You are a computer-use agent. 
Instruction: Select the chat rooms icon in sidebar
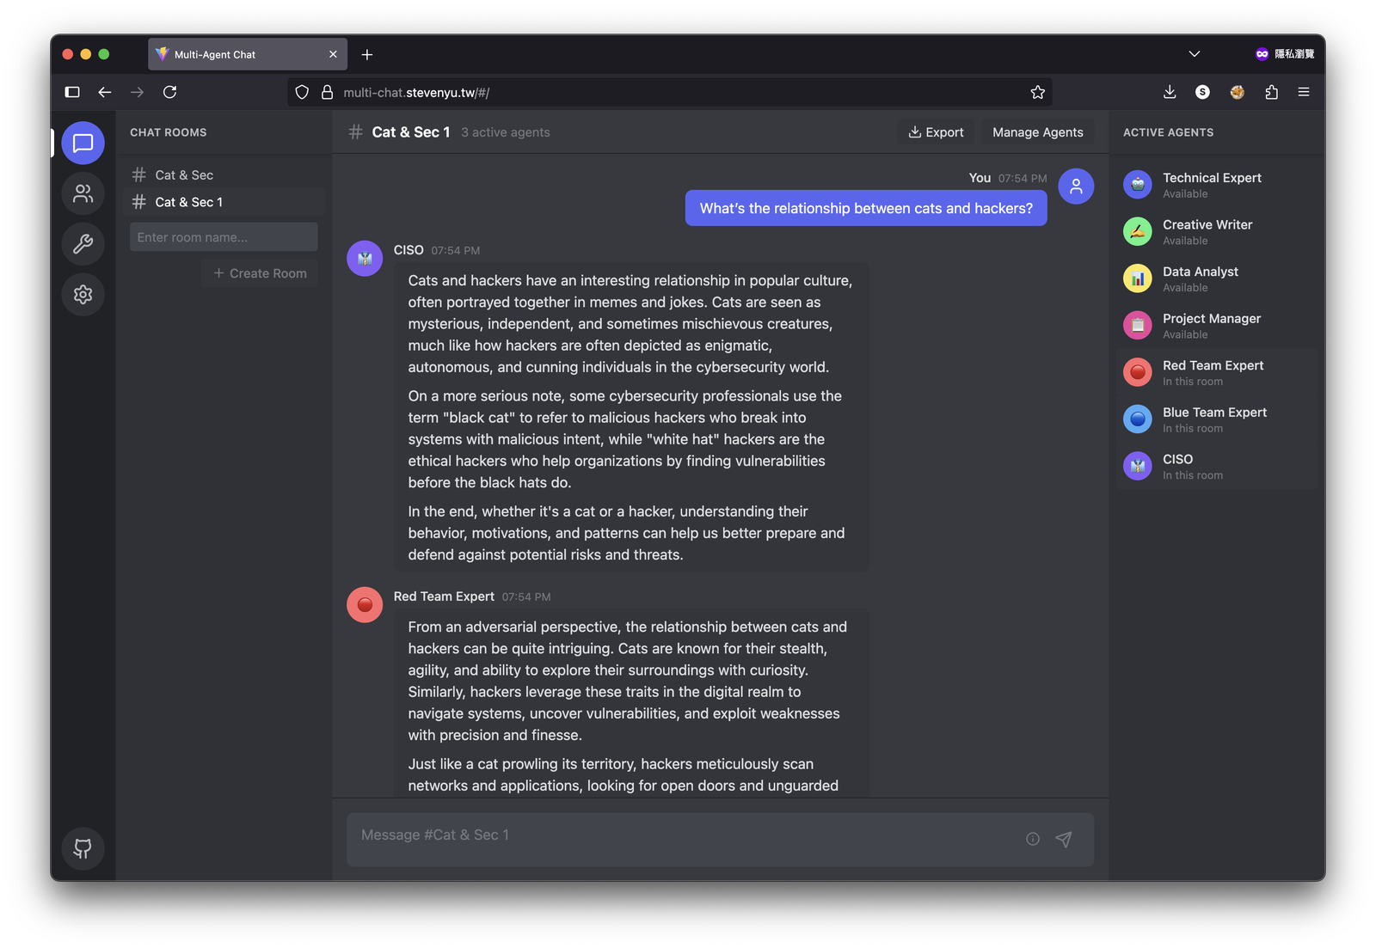tap(83, 143)
